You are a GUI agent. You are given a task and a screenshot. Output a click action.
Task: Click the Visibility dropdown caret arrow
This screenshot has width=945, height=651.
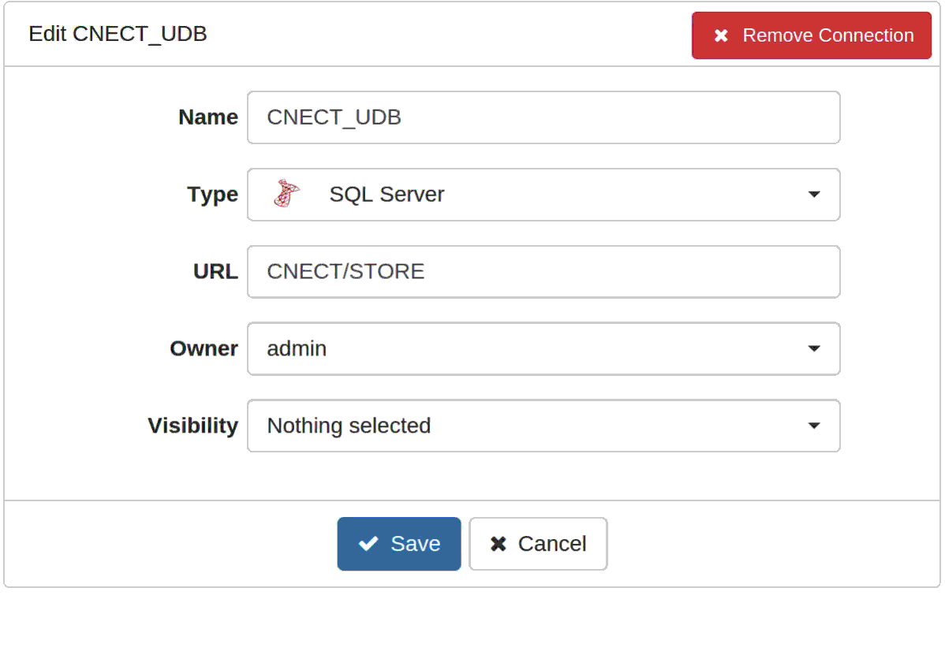[x=813, y=425]
